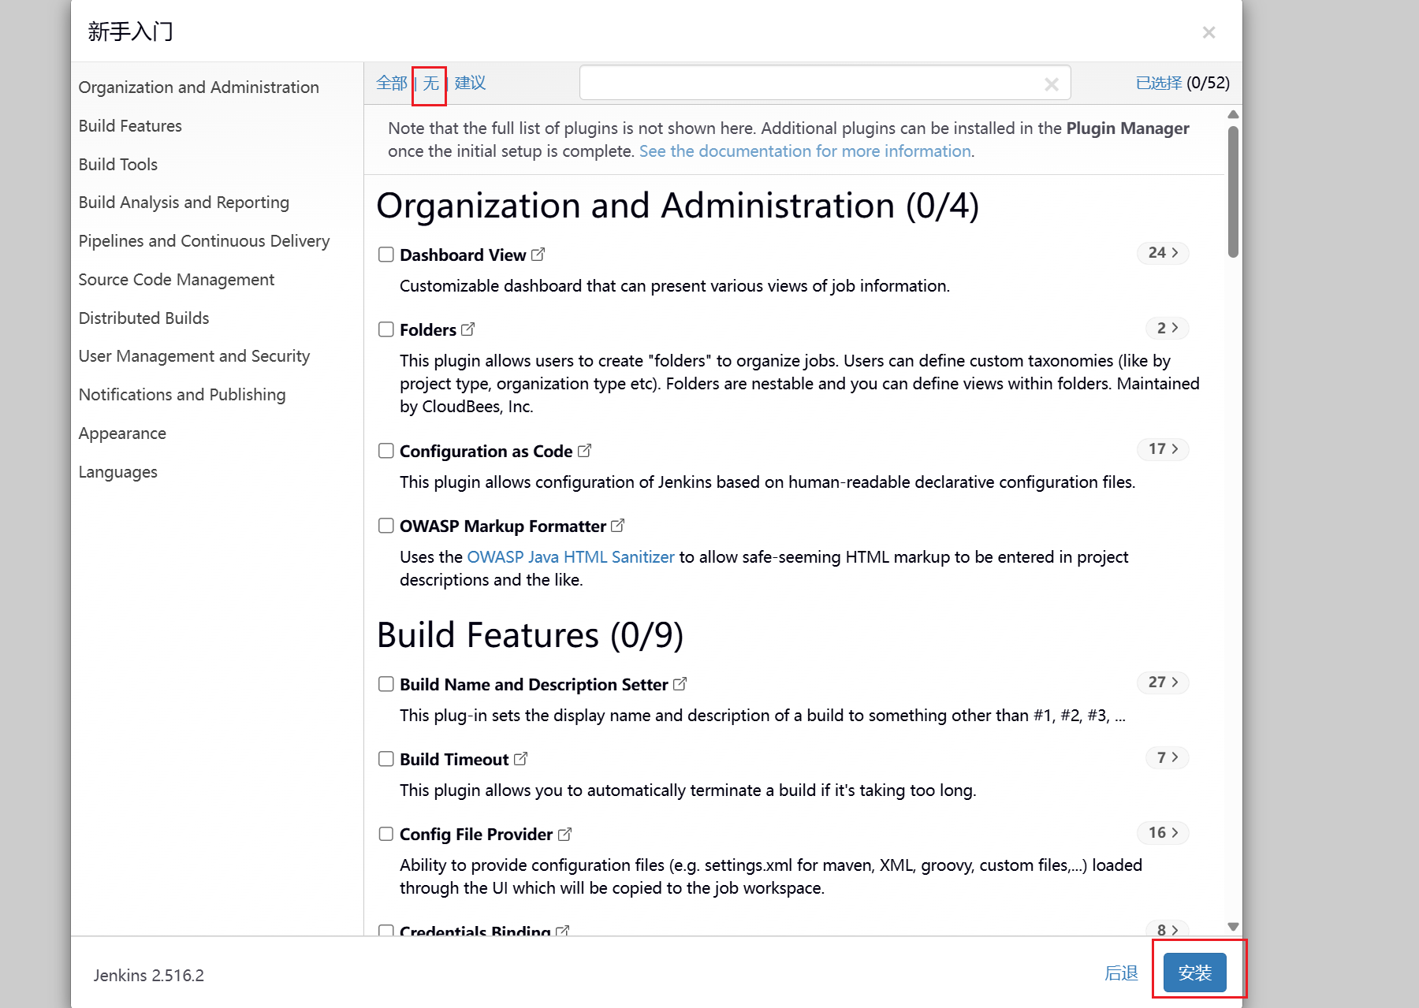Click the Dashboard View plugin title

tap(463, 255)
